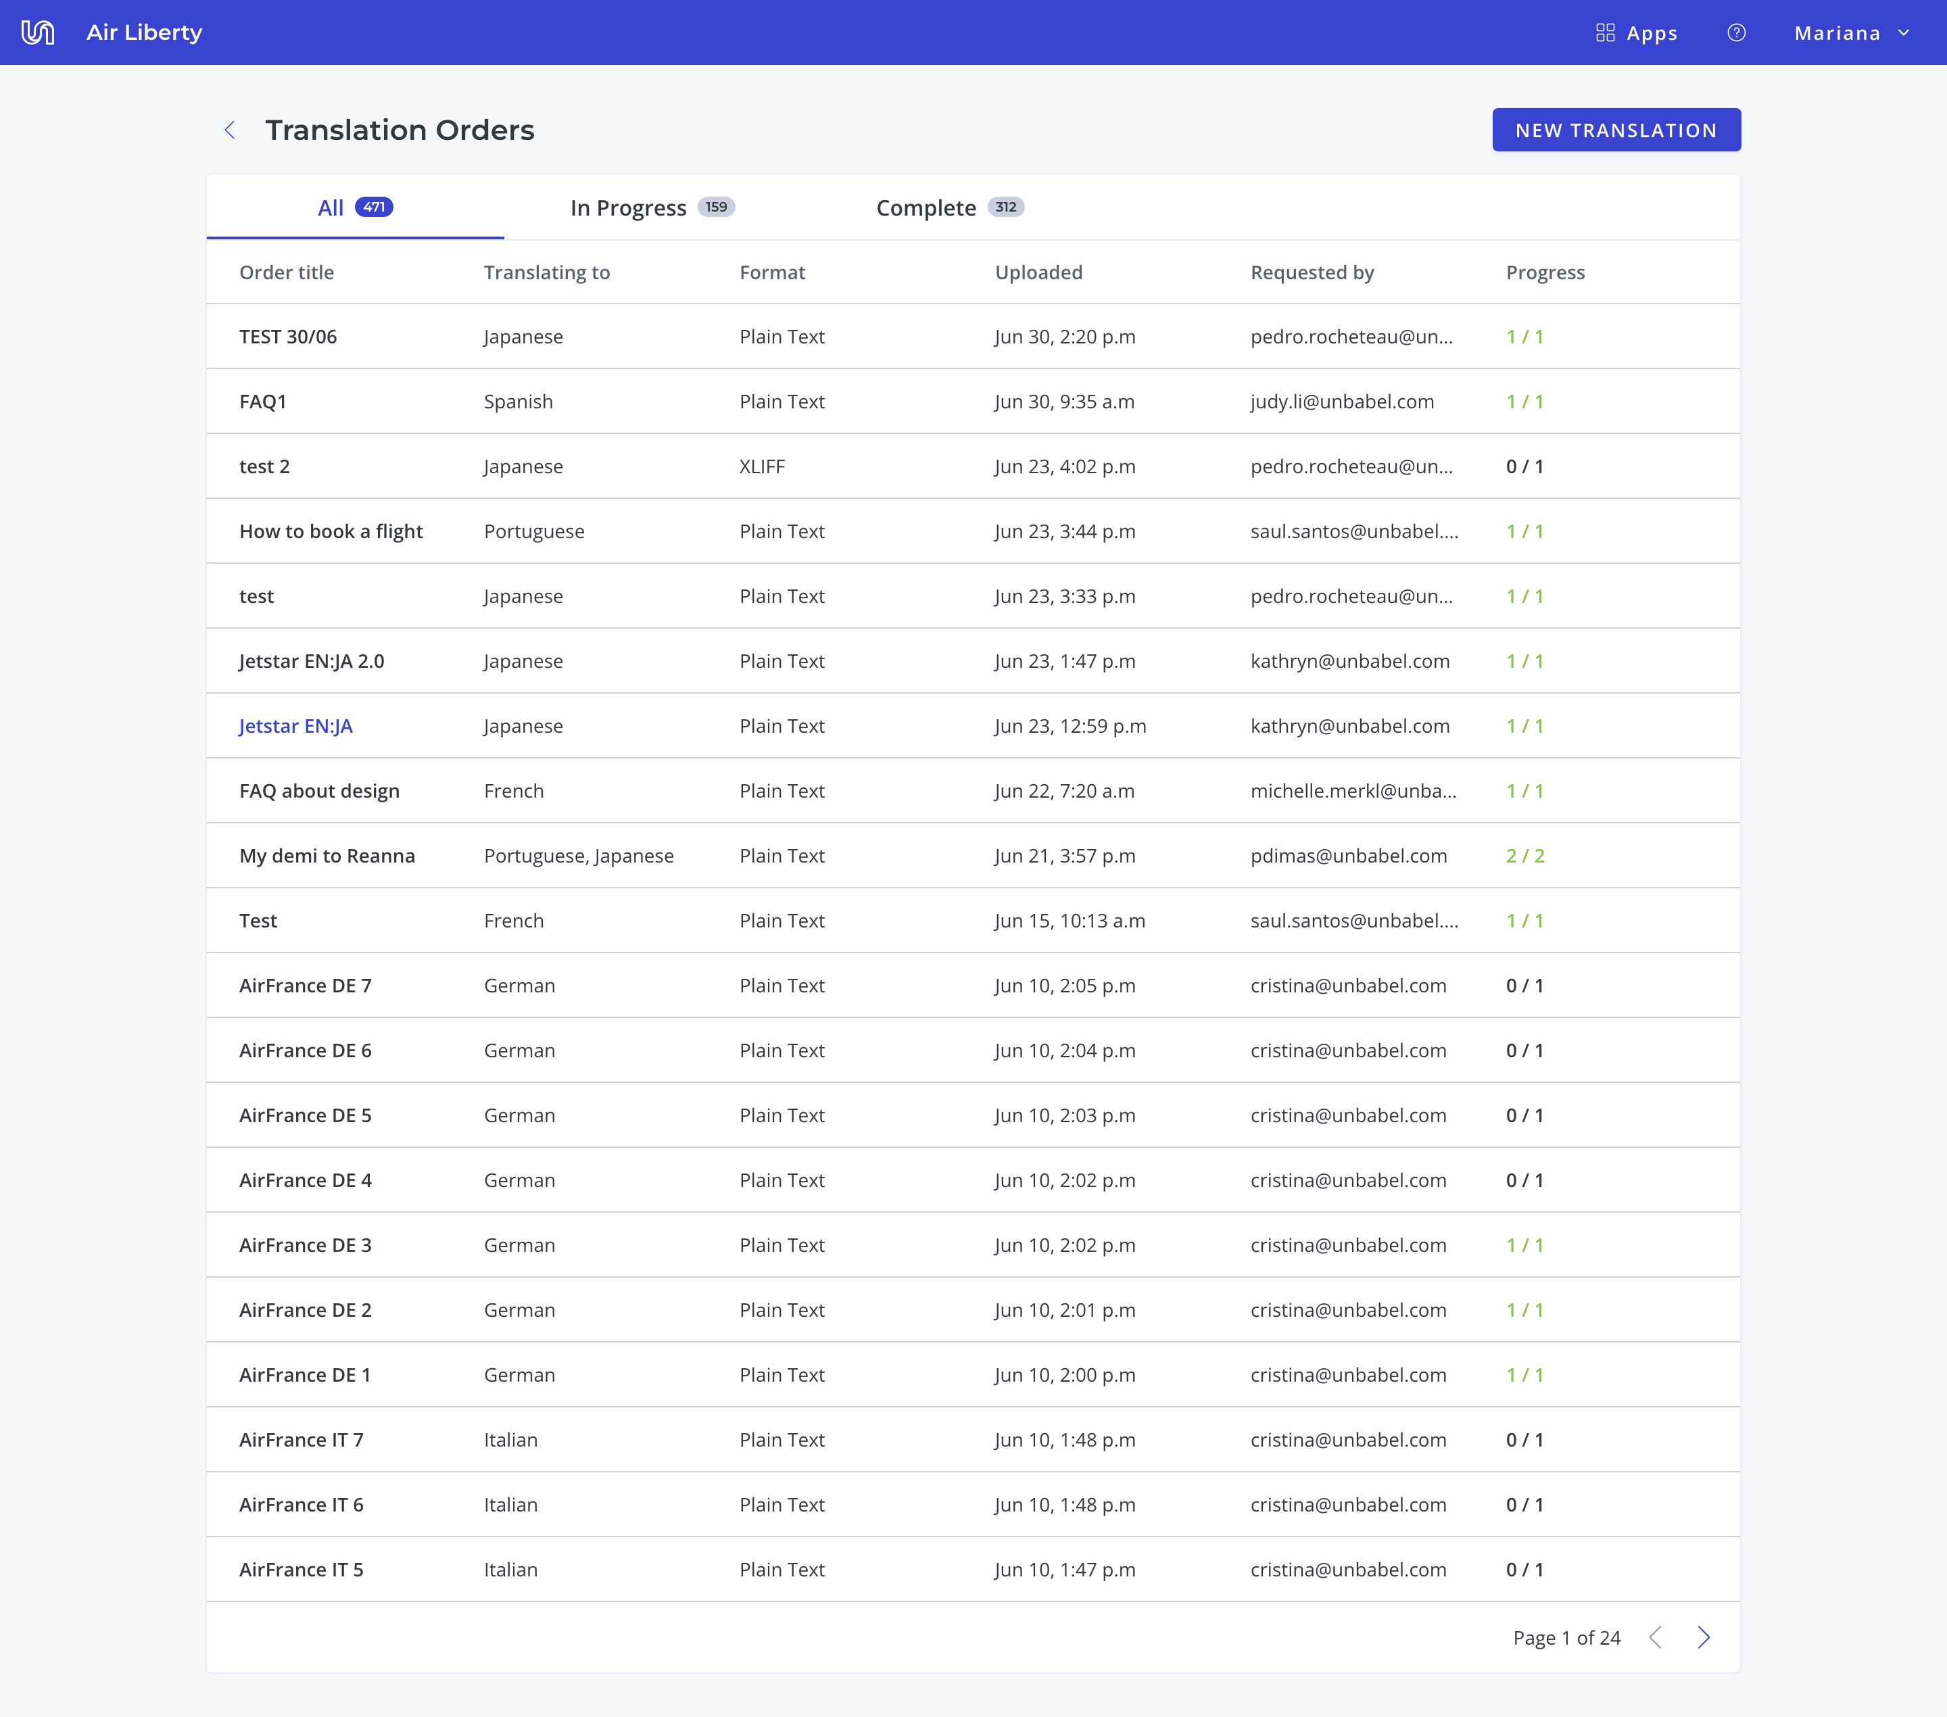Open the AirFrance DE 6 order
Screen dimensions: 1947x1717
305,1049
